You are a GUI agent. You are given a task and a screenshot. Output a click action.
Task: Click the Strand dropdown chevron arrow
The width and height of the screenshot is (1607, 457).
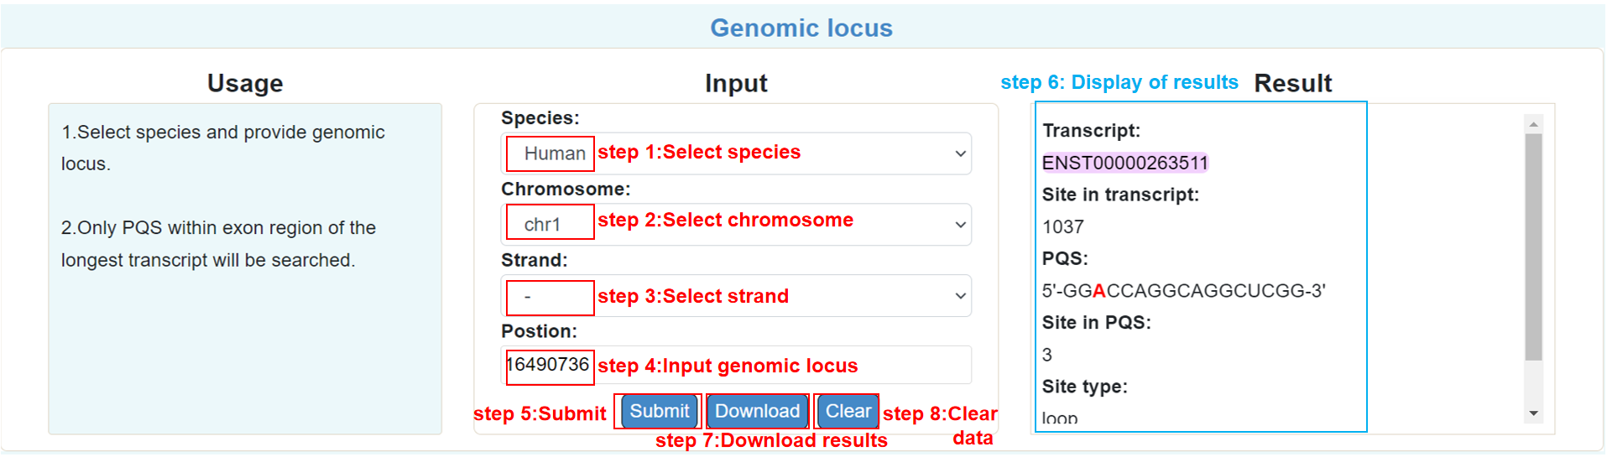[961, 296]
